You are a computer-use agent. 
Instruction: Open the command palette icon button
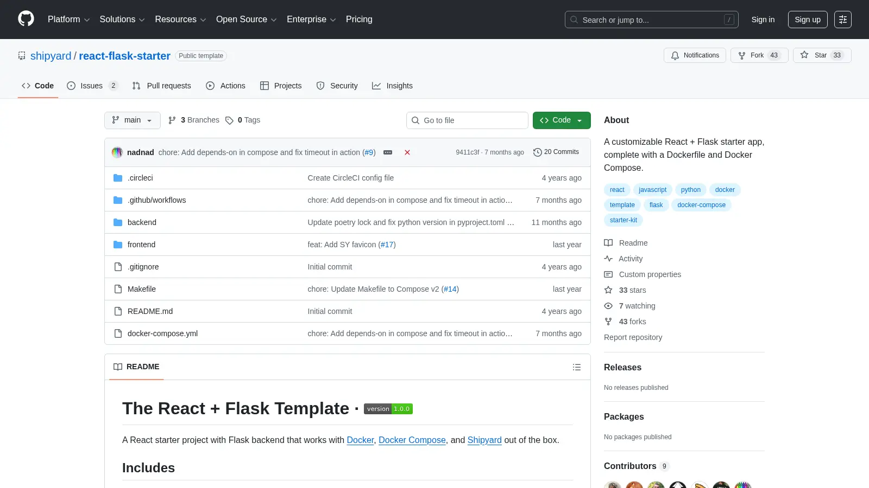pyautogui.click(x=843, y=20)
